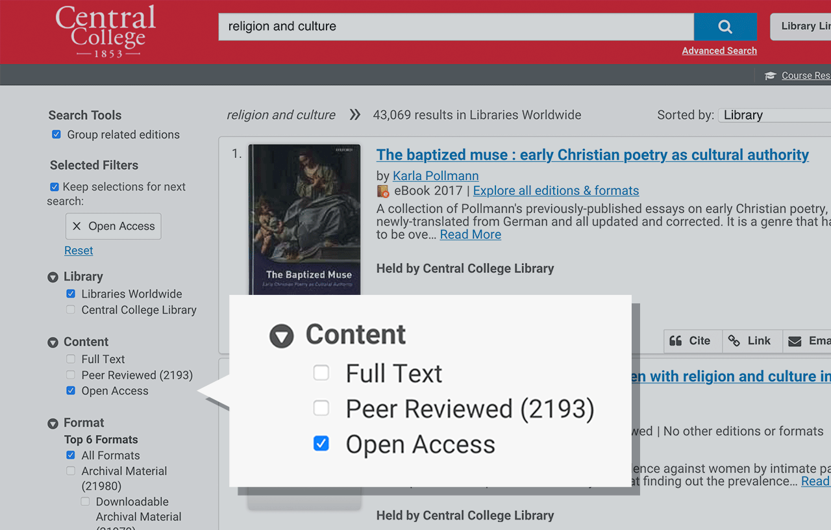Check the Peer Reviewed filter in sidebar
Viewport: 831px width, 530px height.
coord(71,375)
